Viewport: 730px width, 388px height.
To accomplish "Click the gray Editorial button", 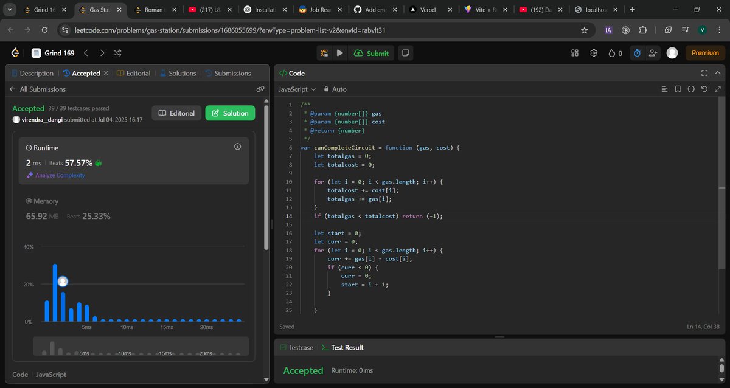I will (x=176, y=113).
